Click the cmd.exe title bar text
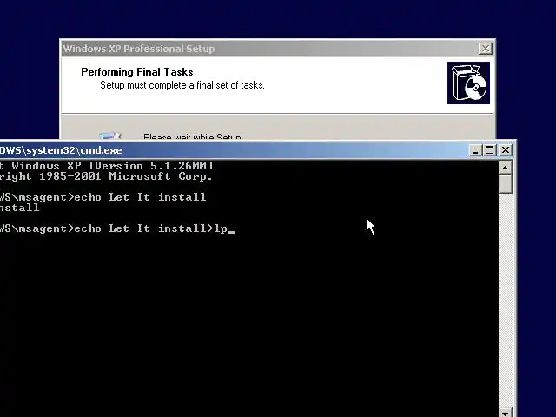Screen dimensions: 556x417 click(x=61, y=150)
